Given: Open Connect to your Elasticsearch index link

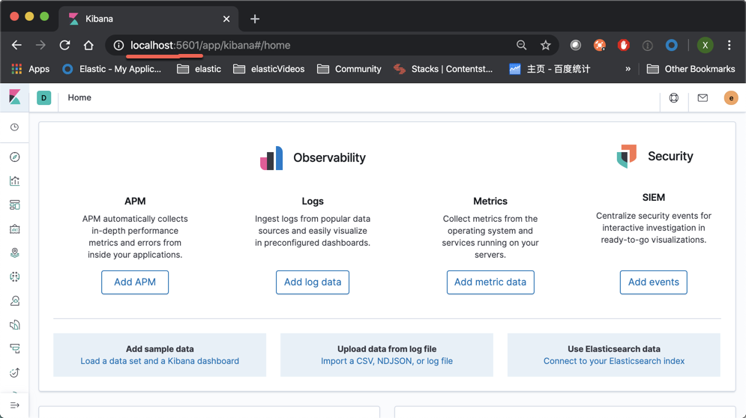Looking at the screenshot, I should tap(614, 361).
